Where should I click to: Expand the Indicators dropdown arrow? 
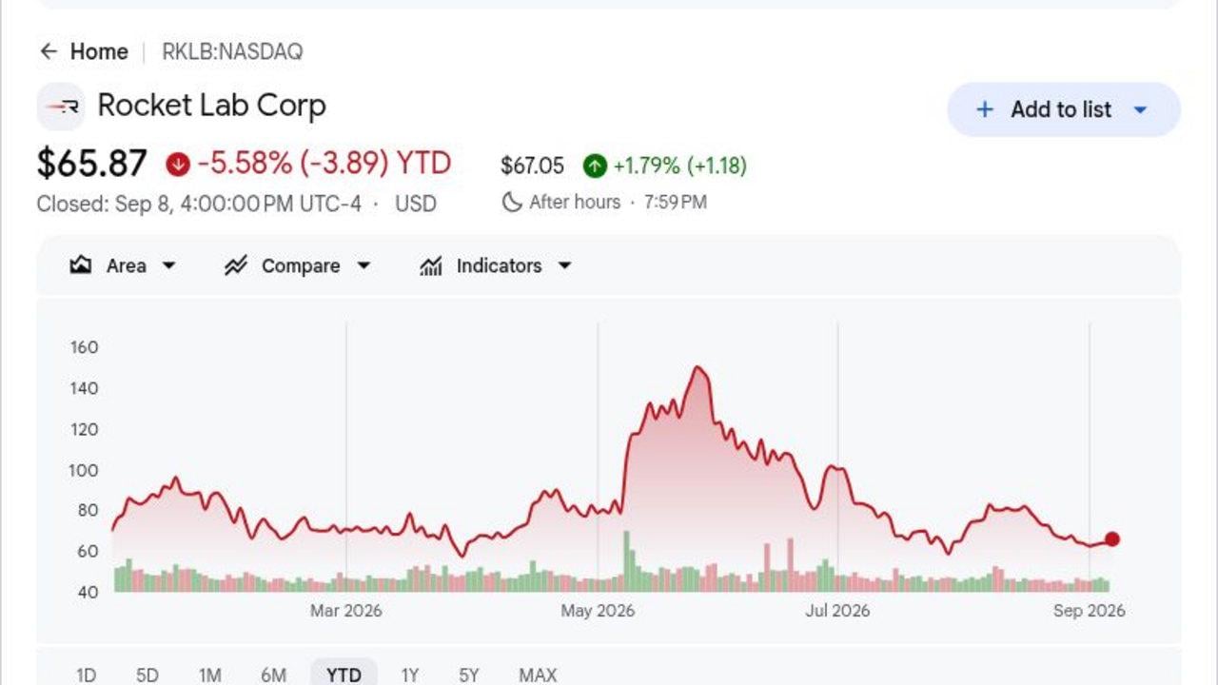[564, 265]
